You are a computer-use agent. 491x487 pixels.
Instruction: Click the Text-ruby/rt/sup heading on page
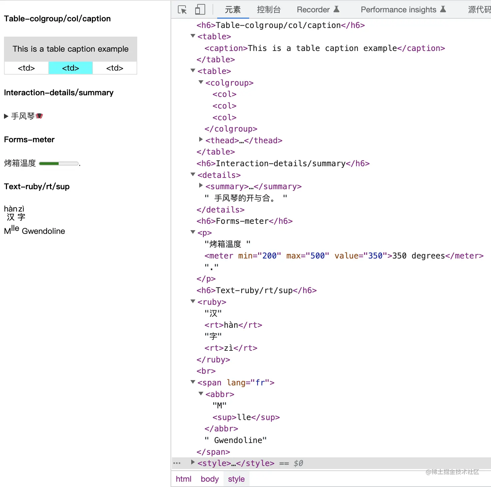(37, 187)
